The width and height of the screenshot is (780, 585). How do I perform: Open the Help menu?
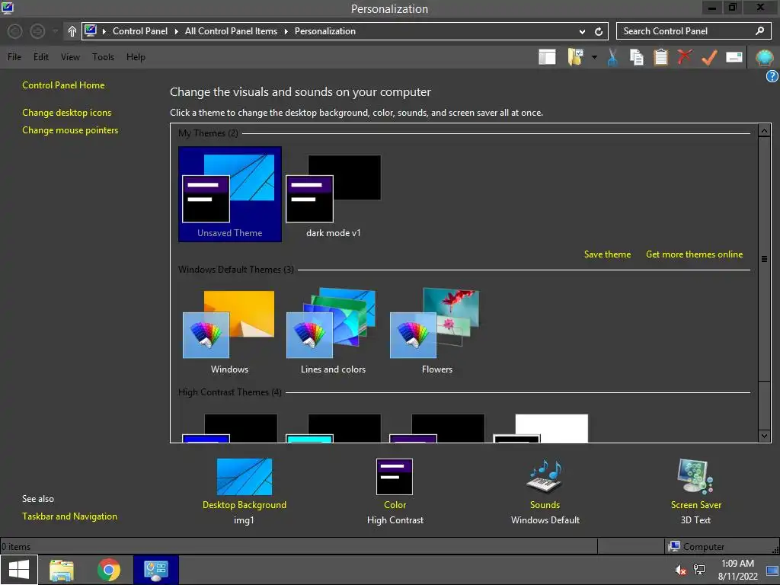point(136,57)
